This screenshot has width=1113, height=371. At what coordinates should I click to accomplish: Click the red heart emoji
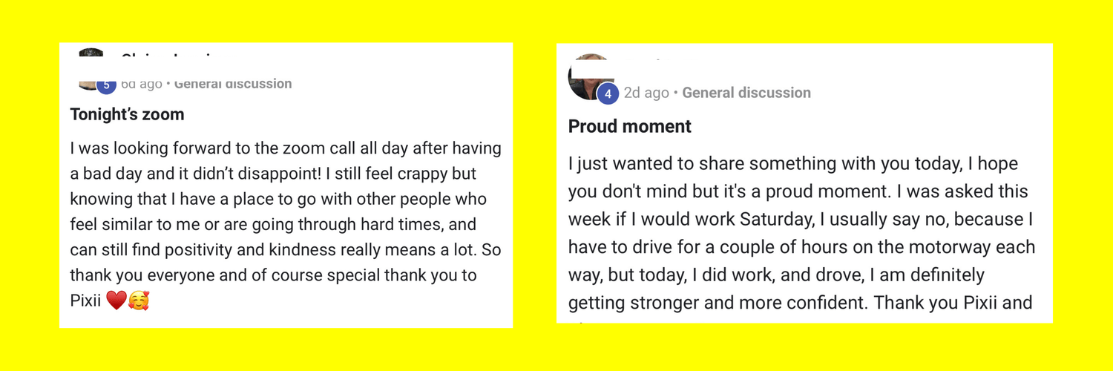tap(116, 301)
